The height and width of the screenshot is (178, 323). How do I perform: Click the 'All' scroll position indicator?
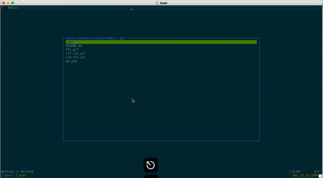(317, 172)
